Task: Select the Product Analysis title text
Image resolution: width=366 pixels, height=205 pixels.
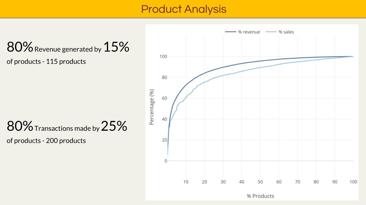Action: point(184,9)
